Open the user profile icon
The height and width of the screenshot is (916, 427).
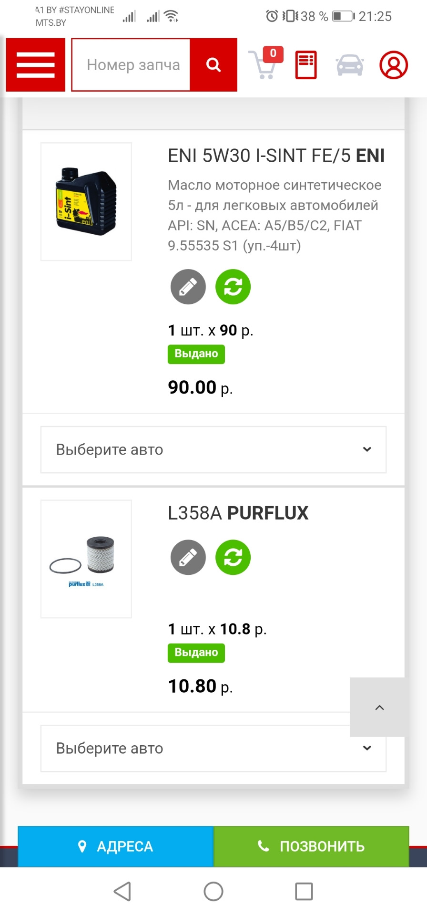pyautogui.click(x=394, y=65)
